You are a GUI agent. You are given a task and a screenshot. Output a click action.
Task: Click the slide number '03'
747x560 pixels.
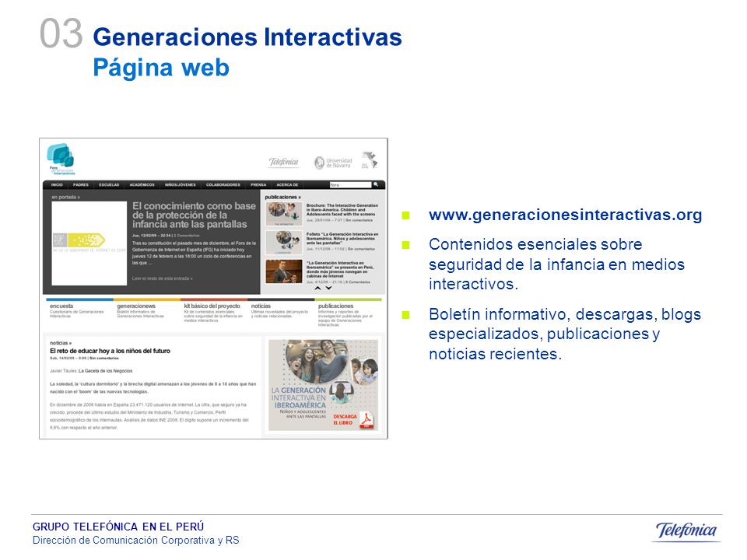click(61, 33)
